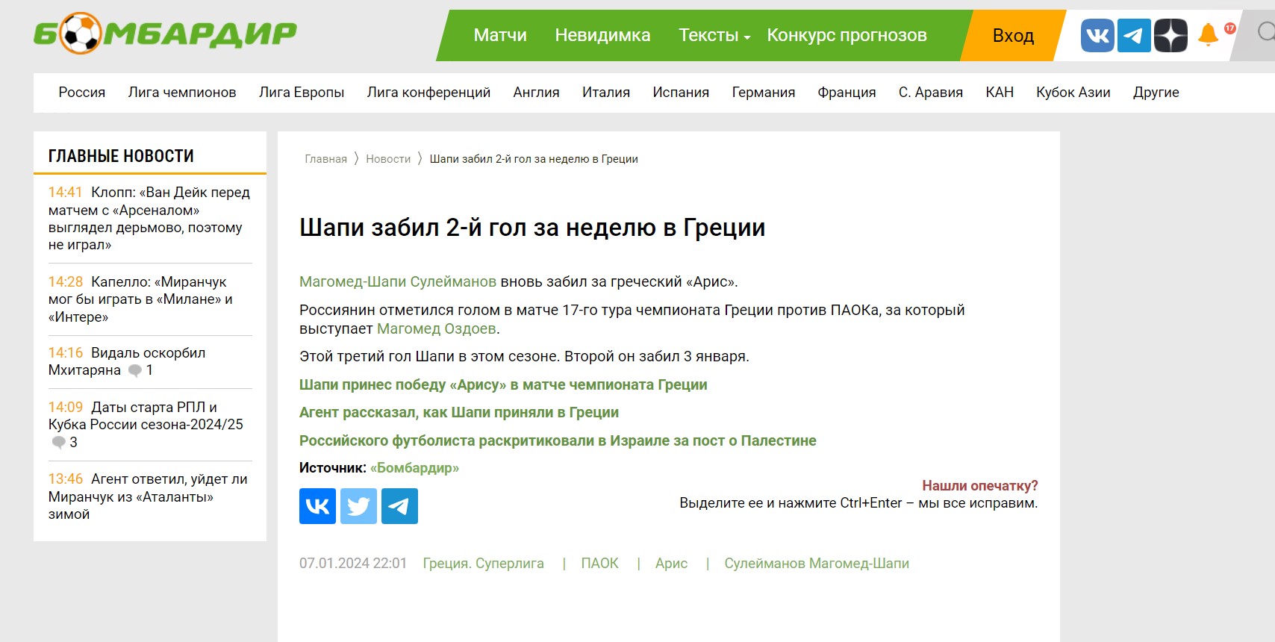Open Магомед-Шапи Сулейманов player link

point(397,281)
